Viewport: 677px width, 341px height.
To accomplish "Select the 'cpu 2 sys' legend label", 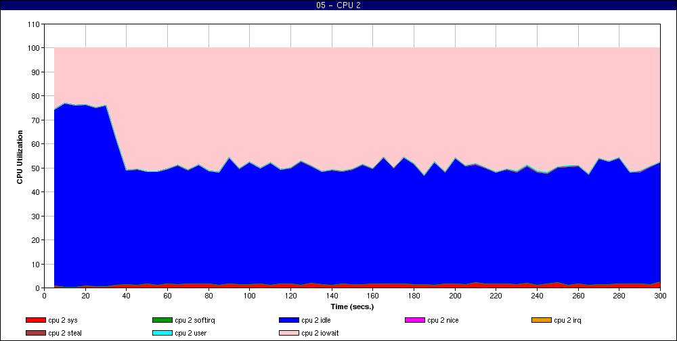I will 63,320.
